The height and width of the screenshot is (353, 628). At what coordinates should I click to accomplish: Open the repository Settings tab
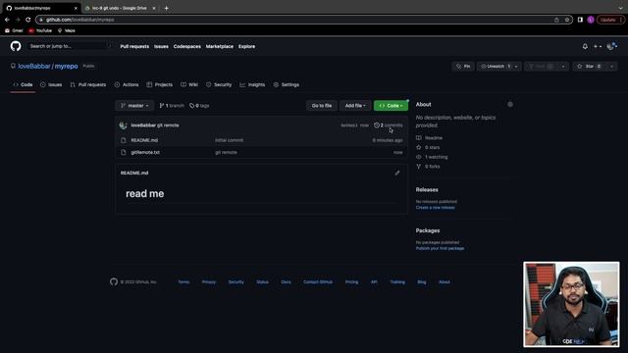[x=286, y=85]
